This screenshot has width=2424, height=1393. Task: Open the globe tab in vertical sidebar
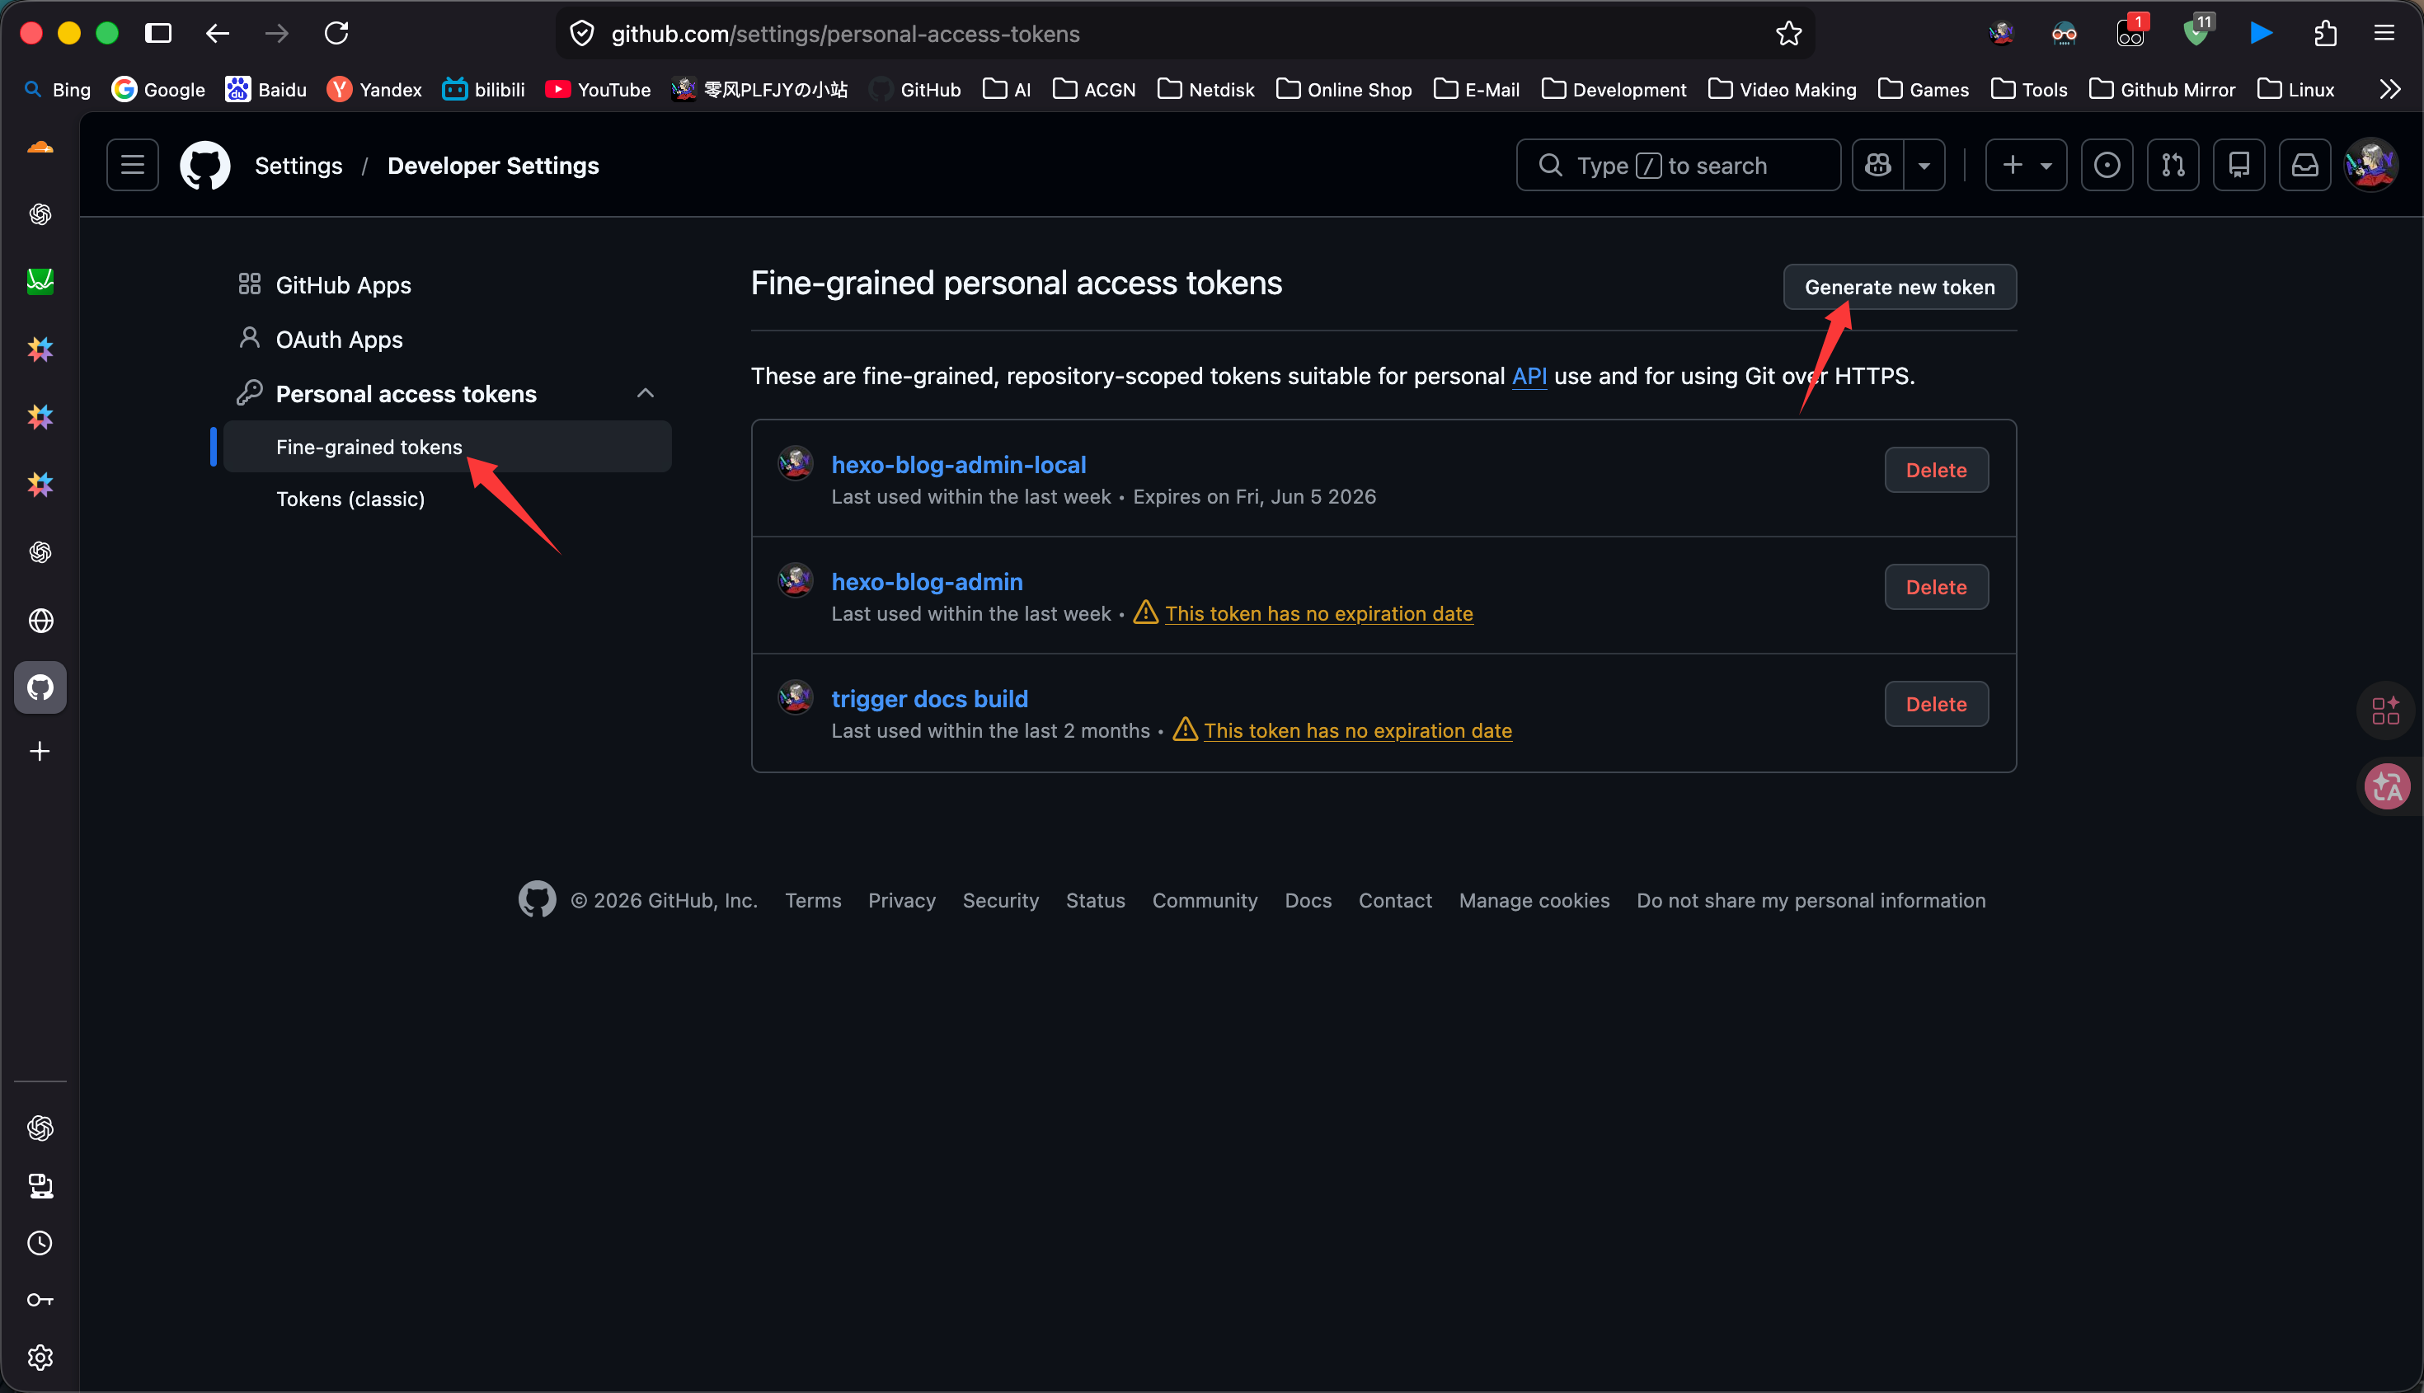pyautogui.click(x=40, y=620)
